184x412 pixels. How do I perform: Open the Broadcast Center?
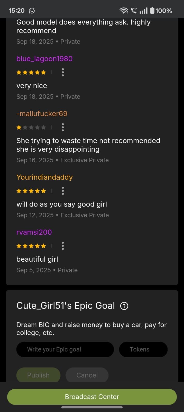point(92,397)
